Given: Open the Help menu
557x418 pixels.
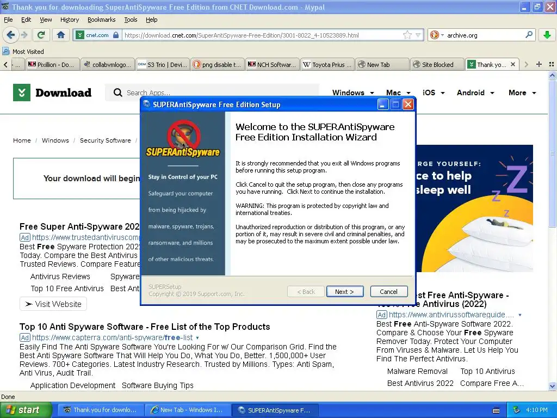Looking at the screenshot, I should click(151, 20).
